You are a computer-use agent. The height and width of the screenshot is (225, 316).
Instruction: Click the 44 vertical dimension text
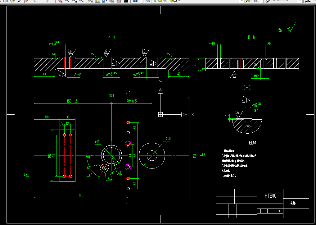click(x=130, y=155)
